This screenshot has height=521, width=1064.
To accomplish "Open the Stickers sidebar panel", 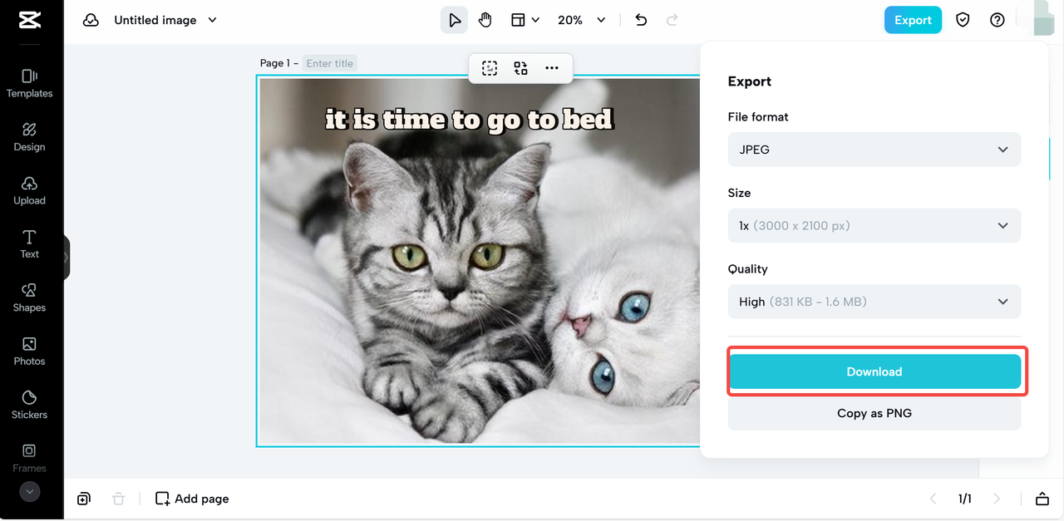I will 30,405.
